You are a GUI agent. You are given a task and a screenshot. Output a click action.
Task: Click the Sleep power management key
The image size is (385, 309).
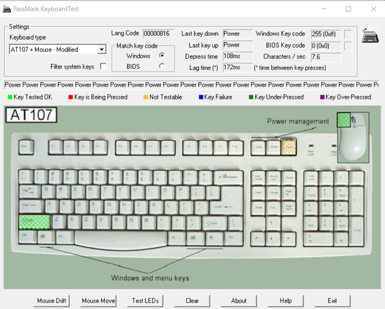273,147
